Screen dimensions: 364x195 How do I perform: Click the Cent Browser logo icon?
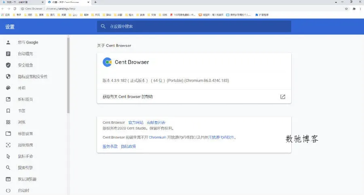click(107, 62)
